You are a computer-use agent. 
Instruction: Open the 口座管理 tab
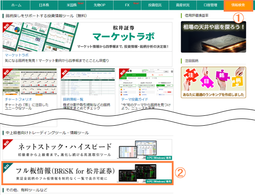tap(210, 5)
